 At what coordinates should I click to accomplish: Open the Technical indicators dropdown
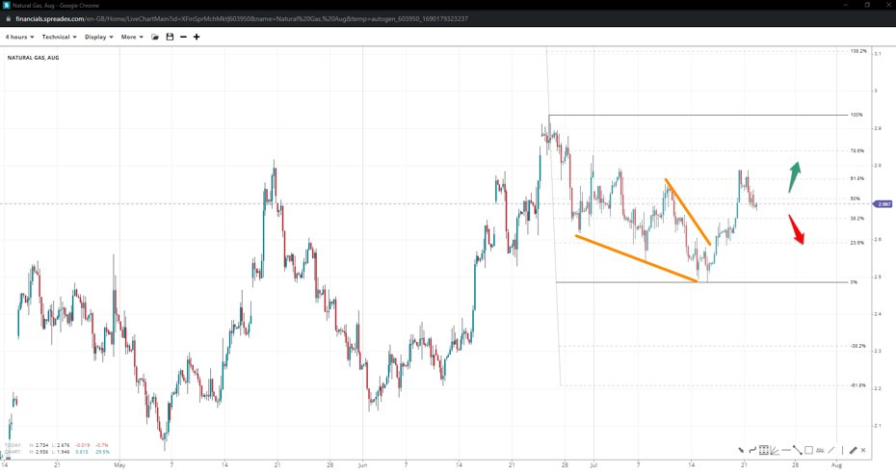59,37
